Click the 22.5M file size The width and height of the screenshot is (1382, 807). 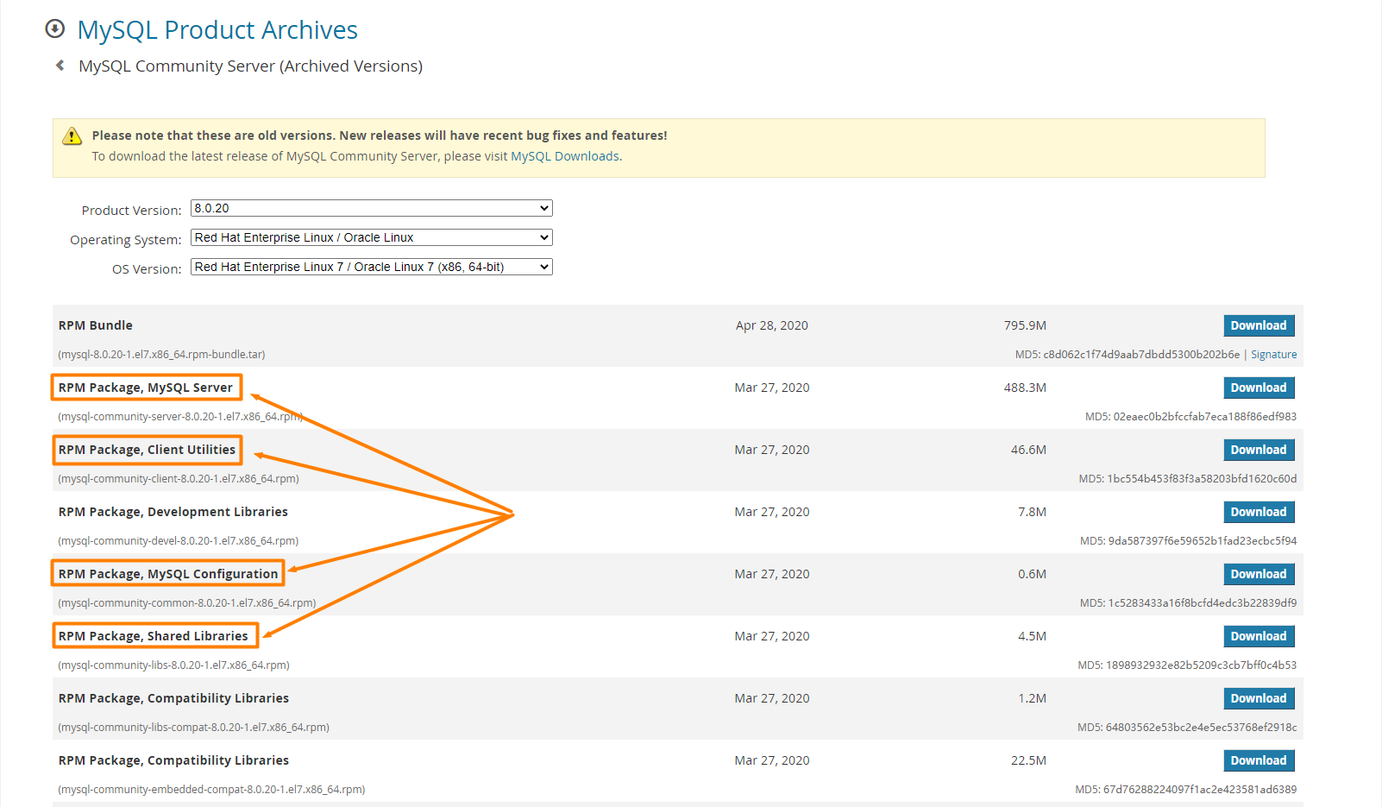pos(1028,760)
